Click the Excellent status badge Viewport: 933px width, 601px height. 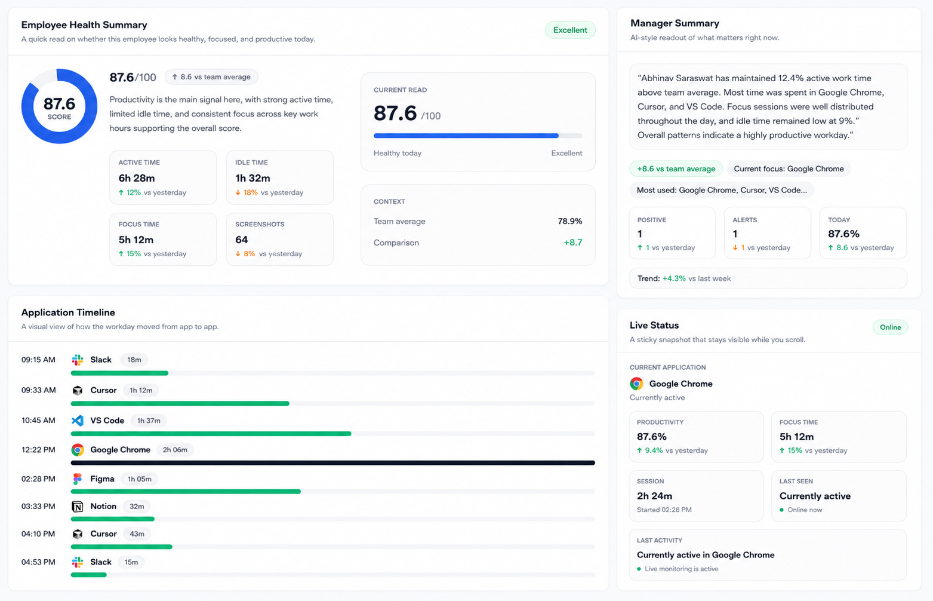tap(570, 30)
